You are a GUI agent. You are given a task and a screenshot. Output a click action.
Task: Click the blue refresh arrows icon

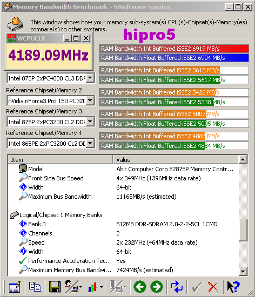(177, 287)
